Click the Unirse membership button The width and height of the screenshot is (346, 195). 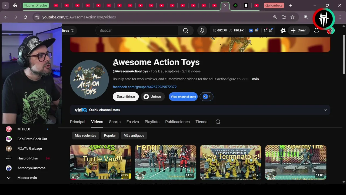pyautogui.click(x=153, y=97)
